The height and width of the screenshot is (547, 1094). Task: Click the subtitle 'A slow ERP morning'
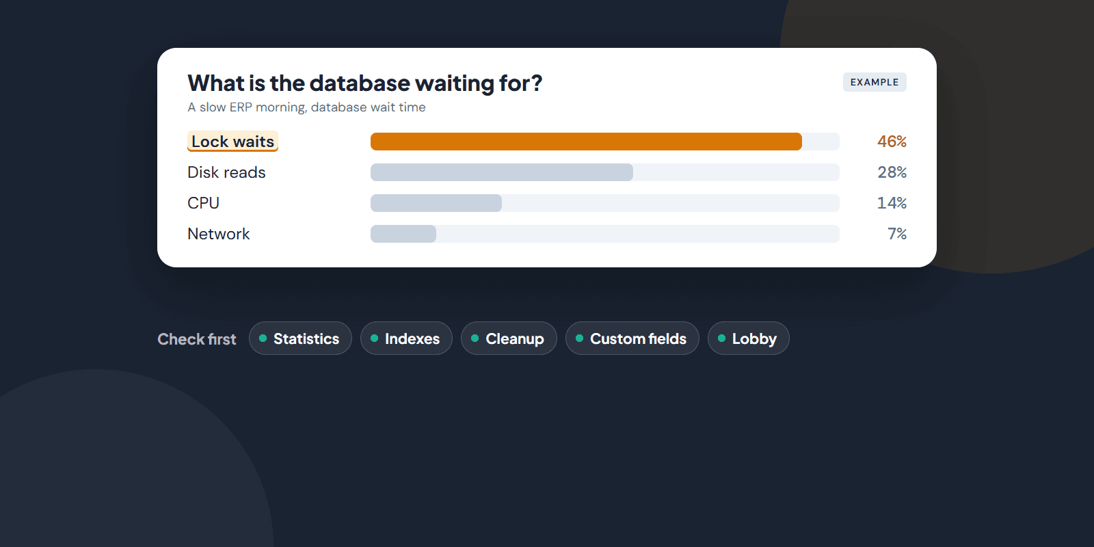coord(246,107)
